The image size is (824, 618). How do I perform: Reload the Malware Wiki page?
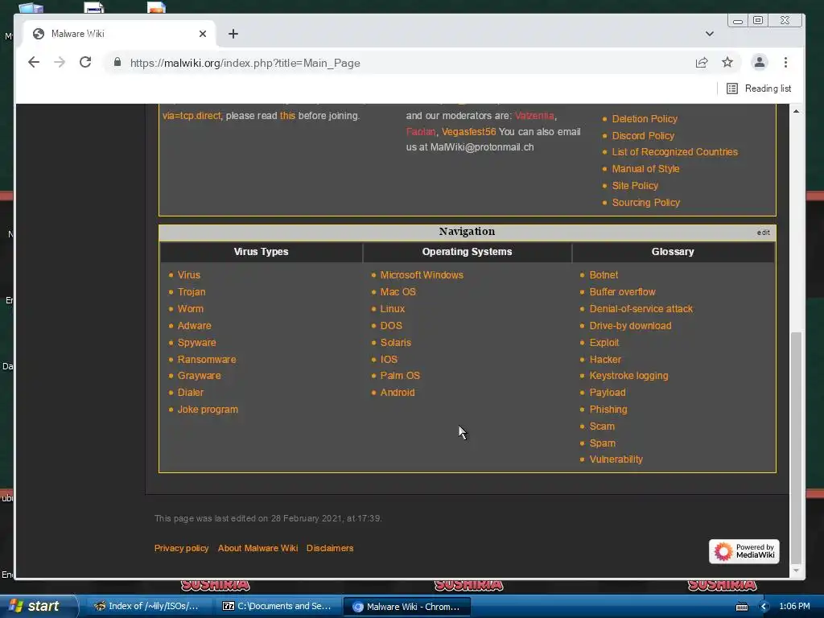[85, 63]
